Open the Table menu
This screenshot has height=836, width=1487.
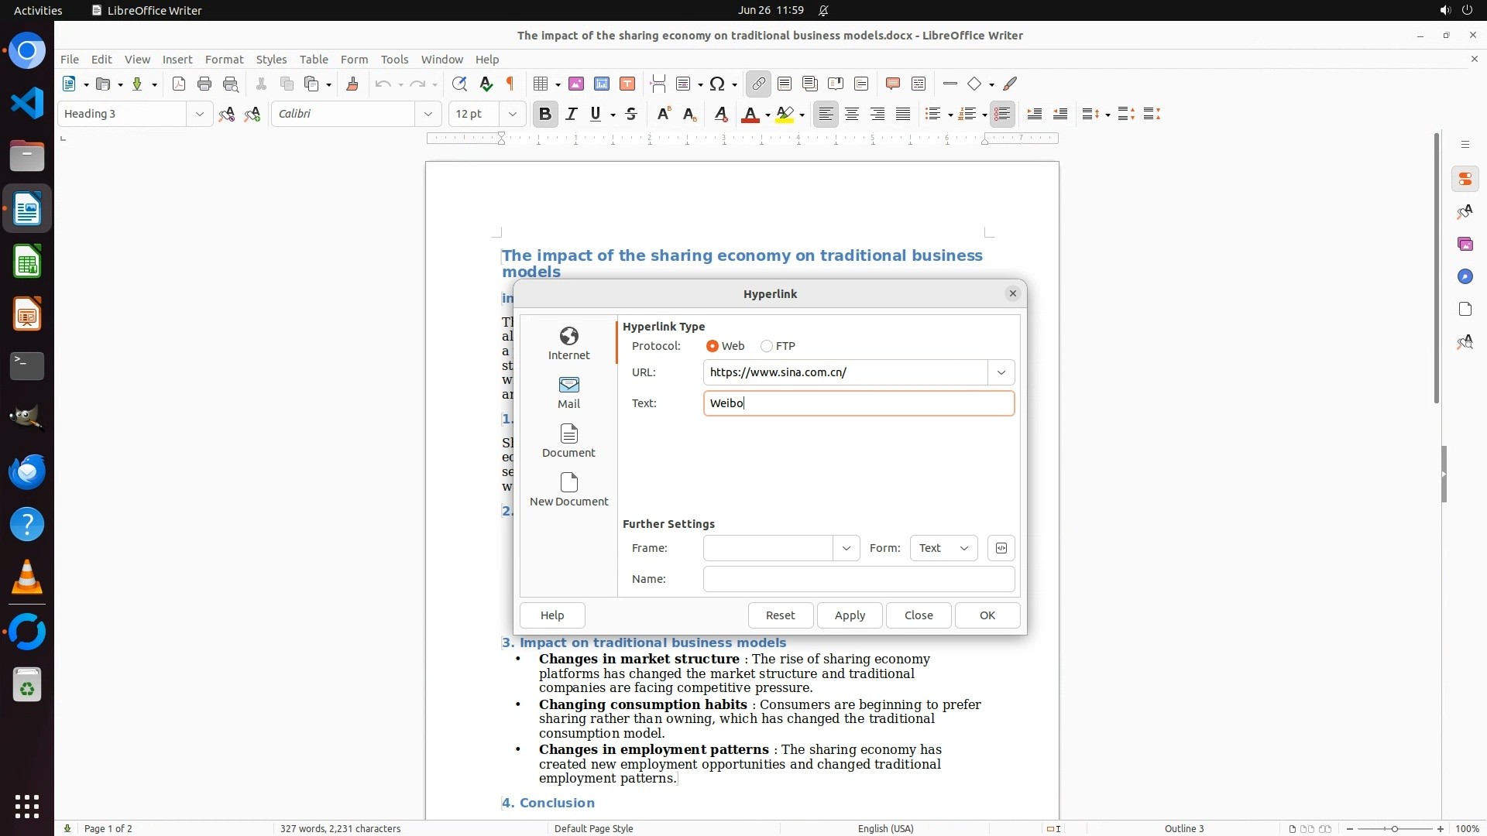click(314, 59)
